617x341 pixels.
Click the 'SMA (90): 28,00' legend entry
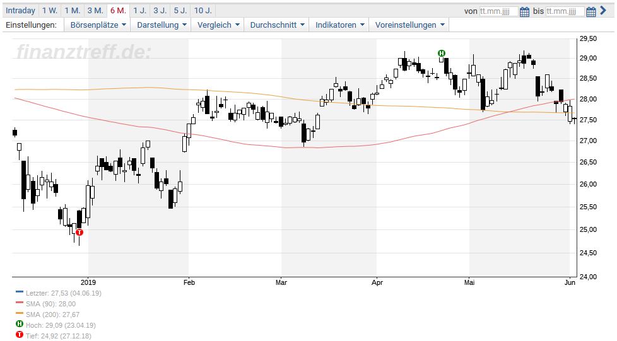(50, 304)
